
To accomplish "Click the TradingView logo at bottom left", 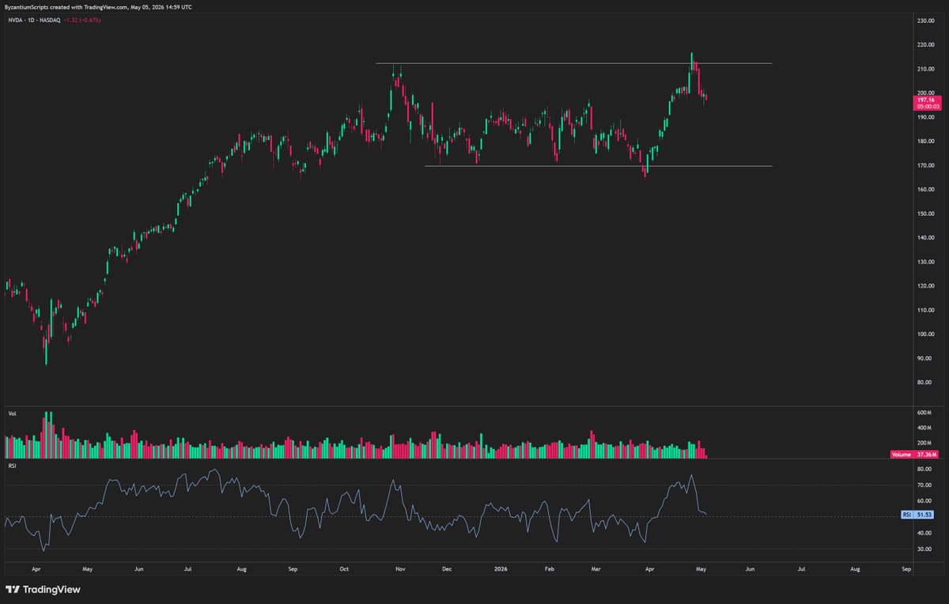I will 43,589.
